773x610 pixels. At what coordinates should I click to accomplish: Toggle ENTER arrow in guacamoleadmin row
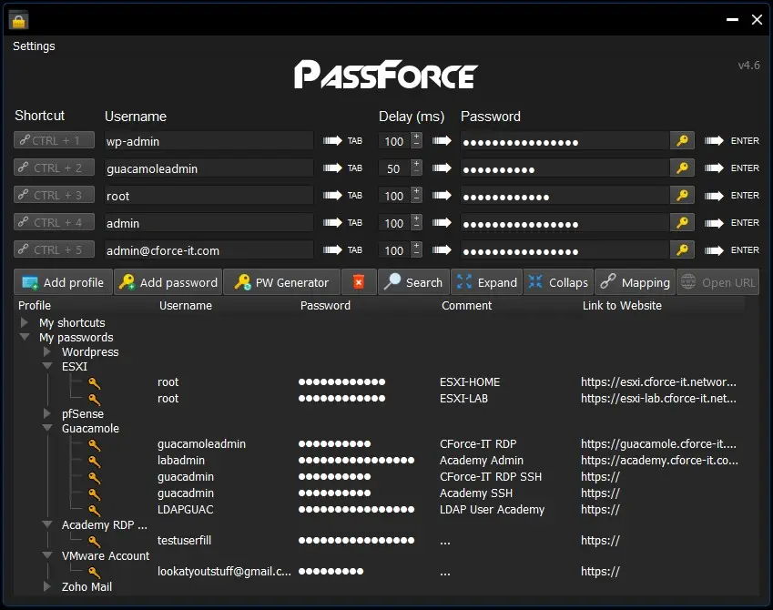(714, 168)
